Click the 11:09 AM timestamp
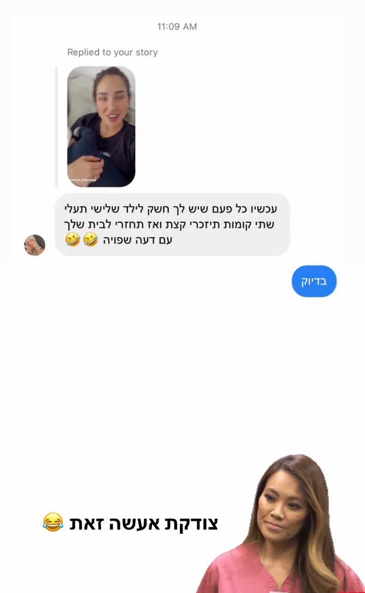This screenshot has width=365, height=593. (x=177, y=26)
